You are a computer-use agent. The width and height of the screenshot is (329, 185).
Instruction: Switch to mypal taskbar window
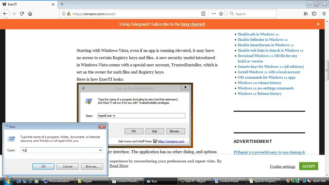coord(93,181)
